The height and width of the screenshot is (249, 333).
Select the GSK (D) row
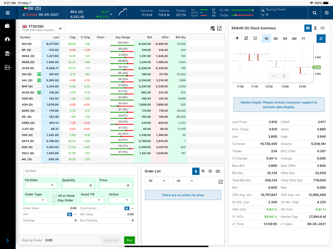(122, 135)
